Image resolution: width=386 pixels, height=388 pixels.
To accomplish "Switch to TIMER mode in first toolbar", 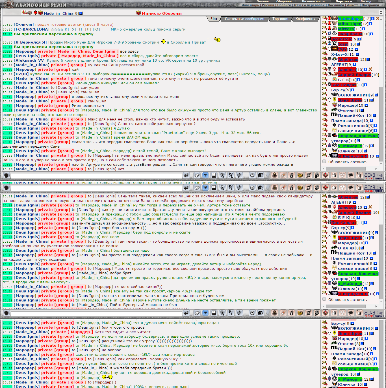I will tap(378, 179).
